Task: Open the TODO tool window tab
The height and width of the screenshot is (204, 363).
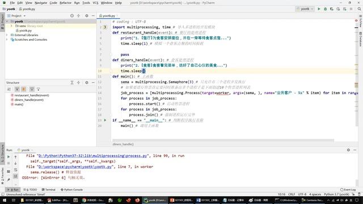Action: tap(30, 190)
